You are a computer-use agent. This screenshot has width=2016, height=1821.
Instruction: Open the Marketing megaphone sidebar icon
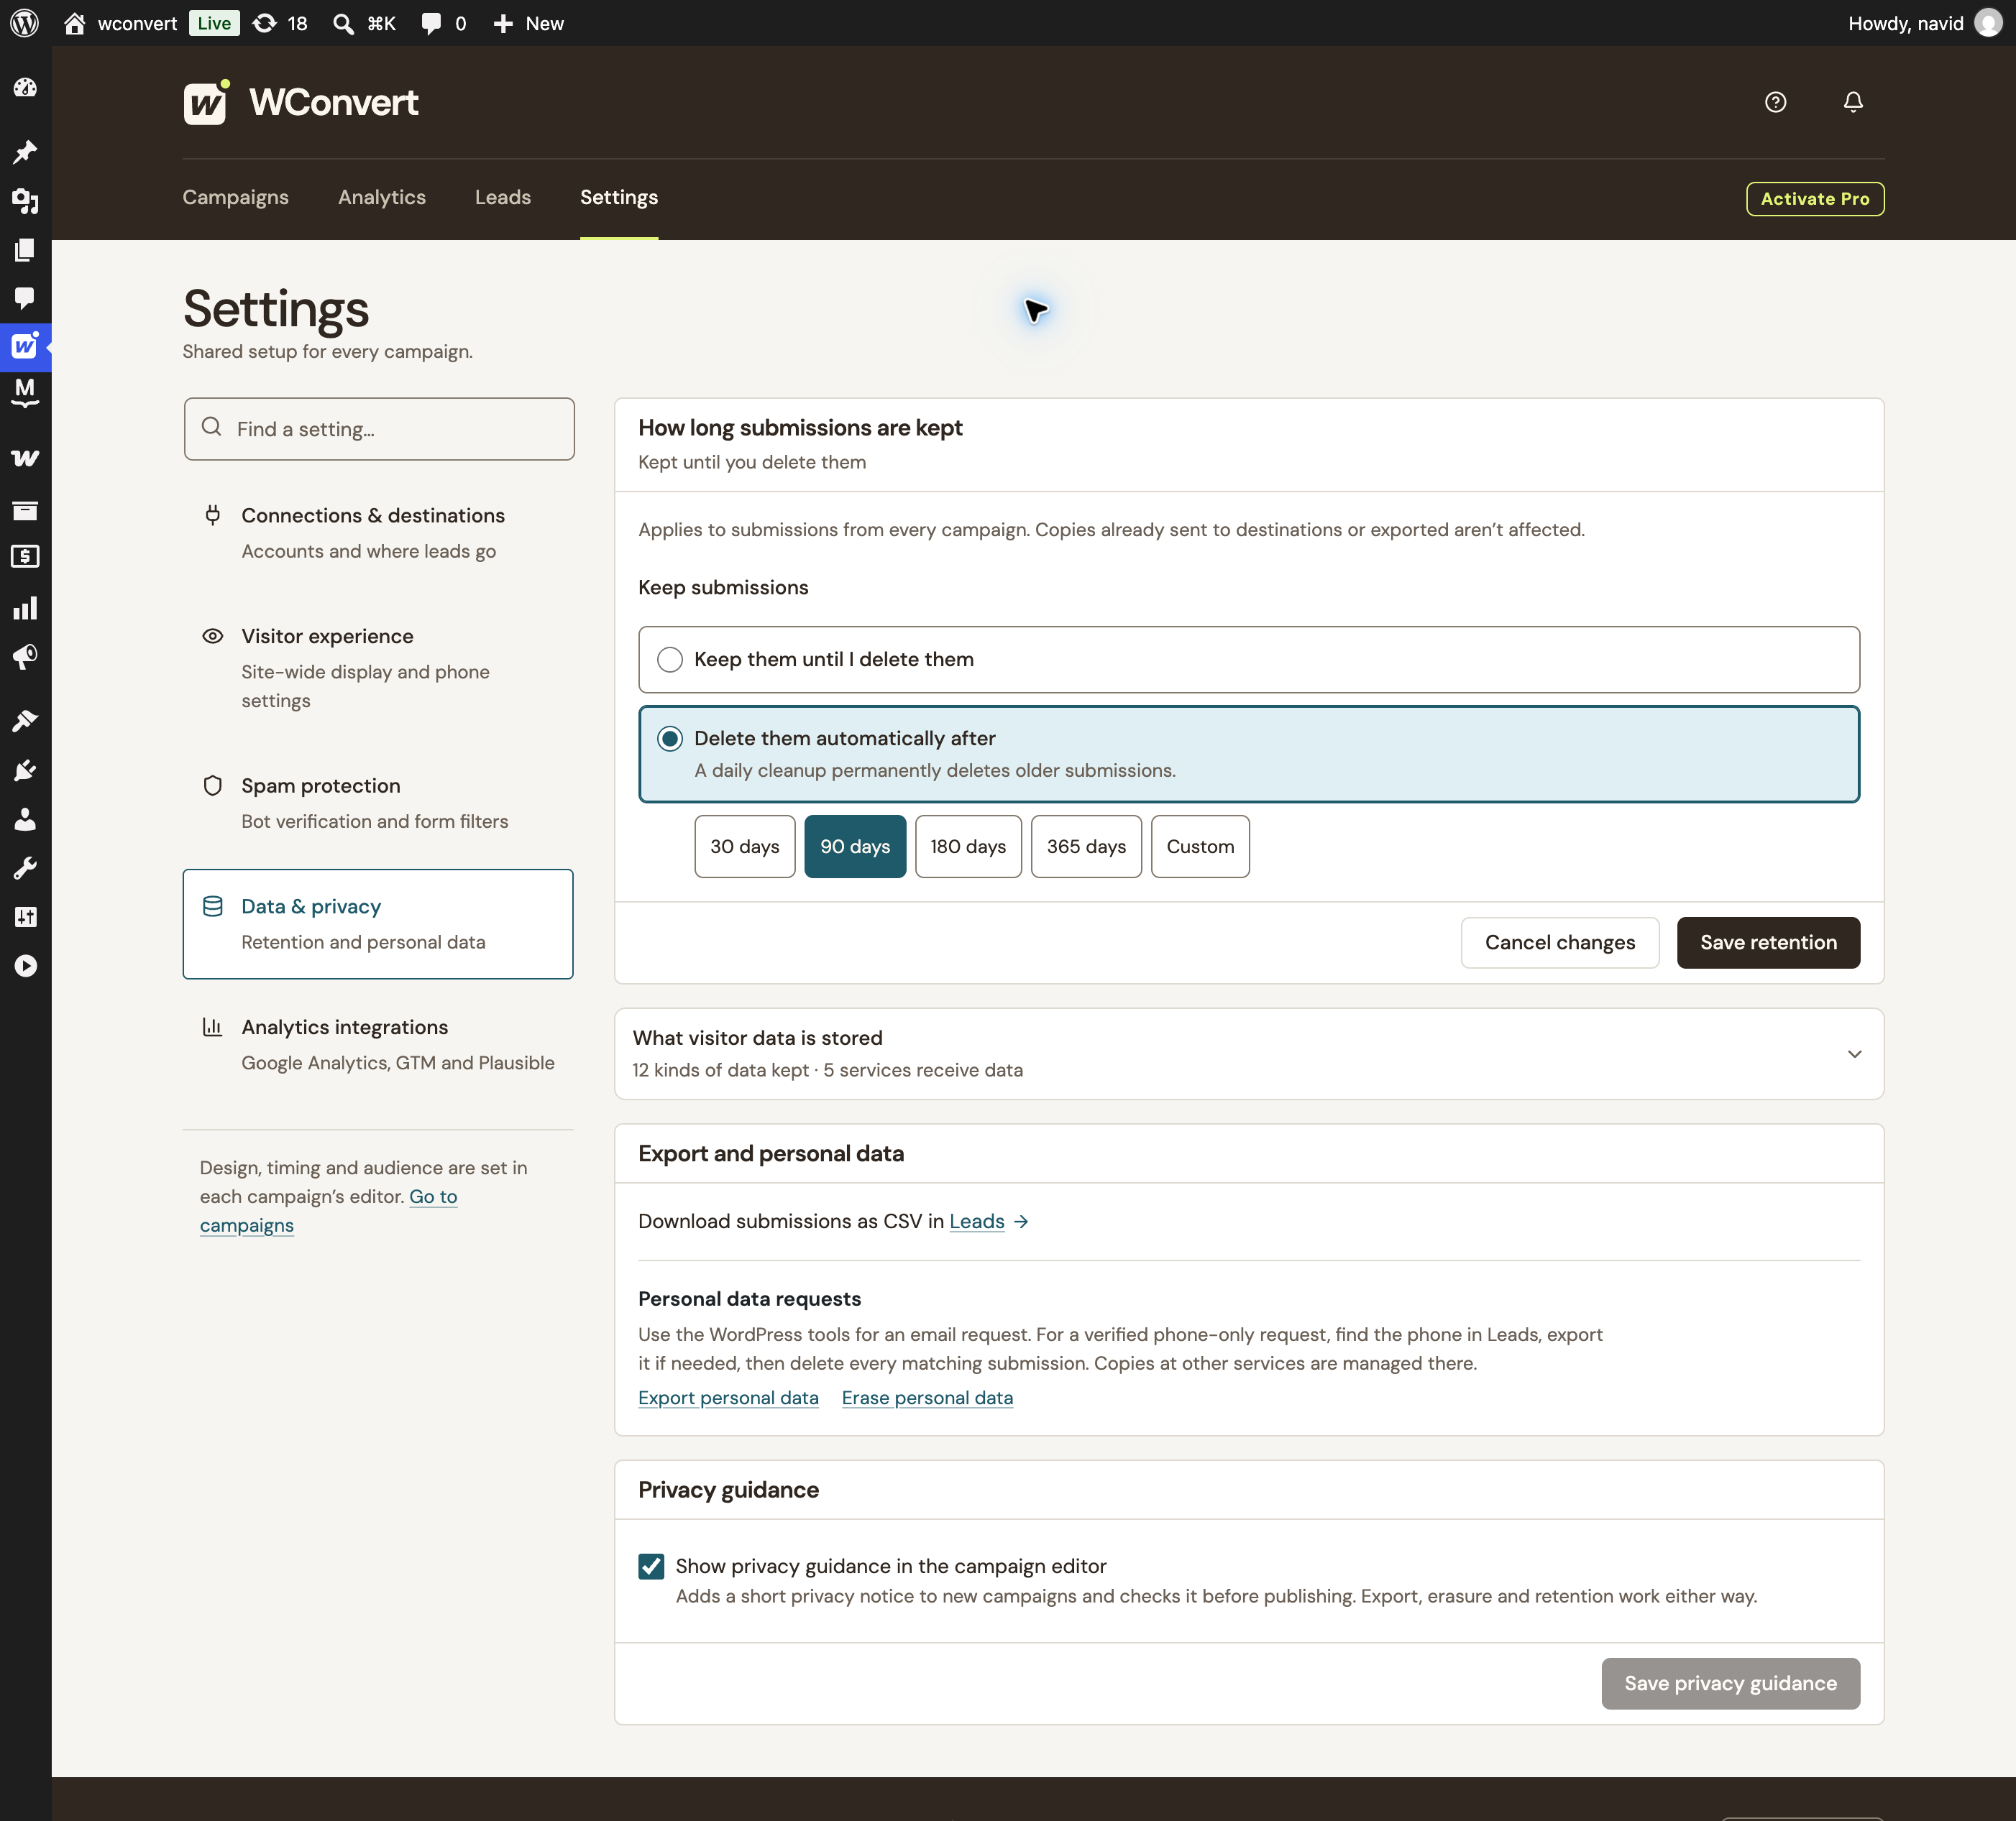(25, 657)
